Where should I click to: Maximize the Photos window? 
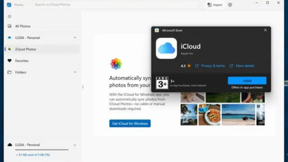pos(267,3)
